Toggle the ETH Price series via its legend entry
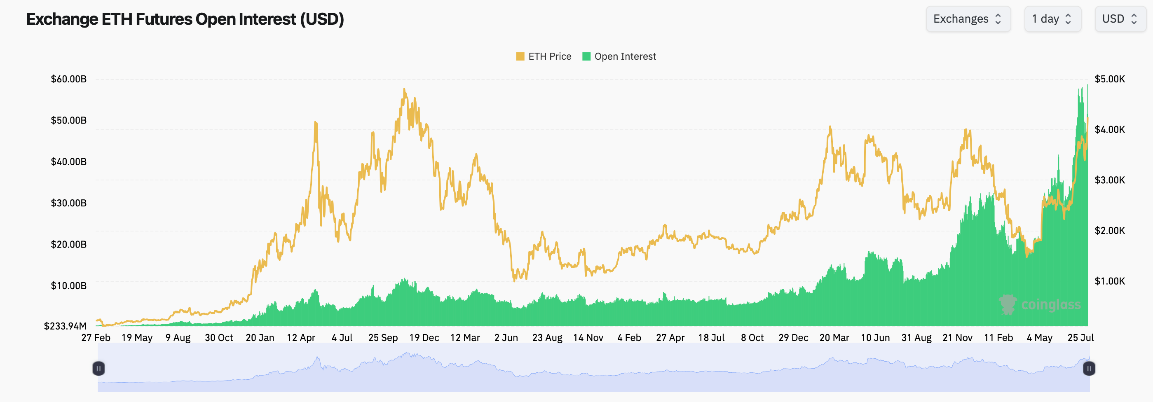 (544, 56)
